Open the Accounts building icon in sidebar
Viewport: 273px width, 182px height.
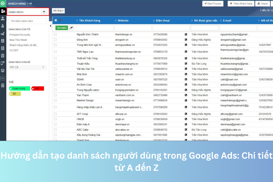pos(3,11)
